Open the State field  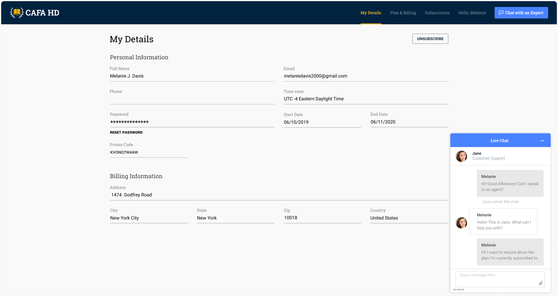[235, 218]
